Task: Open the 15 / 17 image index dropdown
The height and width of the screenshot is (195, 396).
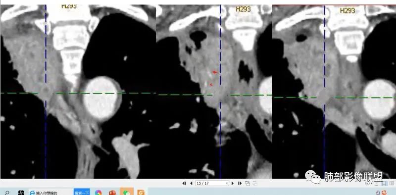Action: click(212, 183)
